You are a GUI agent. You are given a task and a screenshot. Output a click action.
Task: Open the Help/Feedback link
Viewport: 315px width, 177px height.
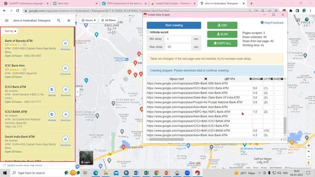pos(272,23)
